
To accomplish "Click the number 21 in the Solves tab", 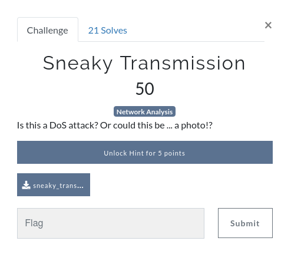I will click(x=93, y=31).
